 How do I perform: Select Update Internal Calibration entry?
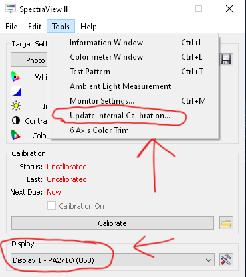click(133, 116)
